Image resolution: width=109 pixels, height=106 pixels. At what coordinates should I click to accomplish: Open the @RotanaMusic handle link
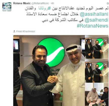(40, 3)
